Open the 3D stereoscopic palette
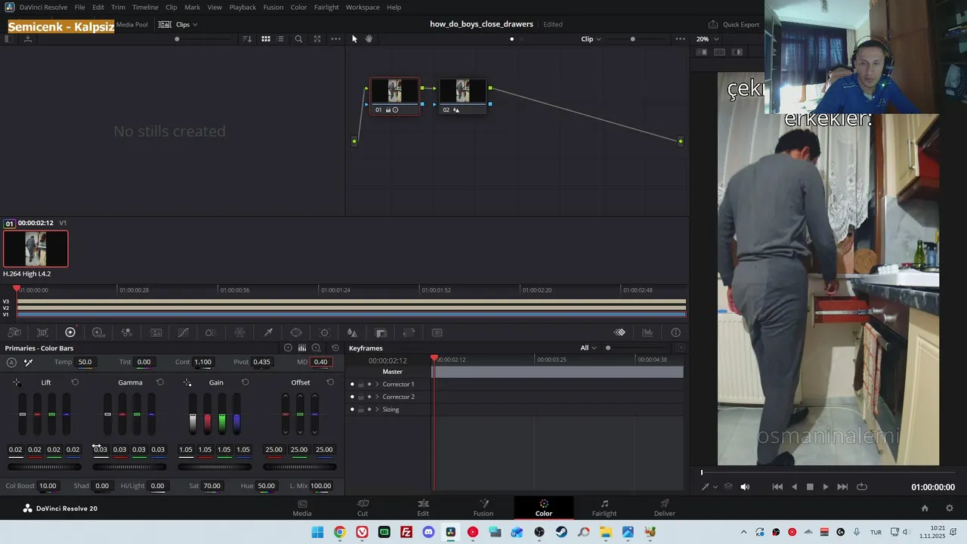967x544 pixels. (437, 332)
